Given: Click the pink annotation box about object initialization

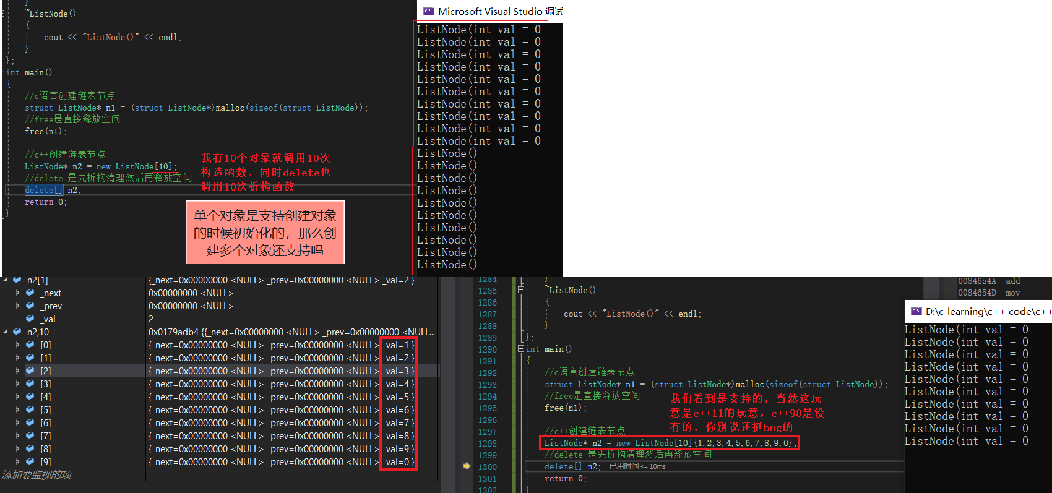Looking at the screenshot, I should (265, 233).
